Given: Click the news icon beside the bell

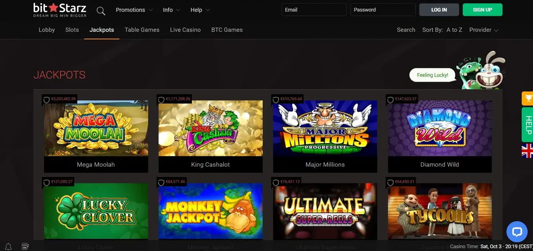Looking at the screenshot, I should point(25,246).
